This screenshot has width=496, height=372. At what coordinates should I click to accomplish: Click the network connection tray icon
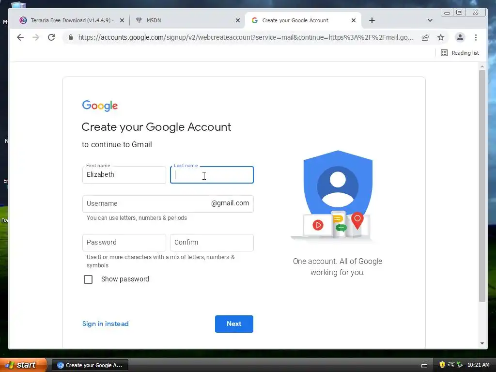(451, 365)
